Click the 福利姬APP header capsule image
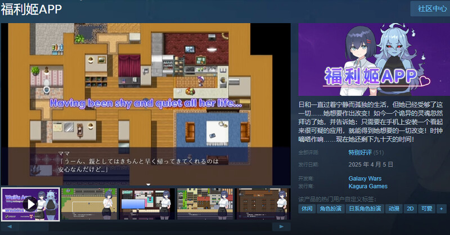This screenshot has height=235, width=450. [x=372, y=61]
